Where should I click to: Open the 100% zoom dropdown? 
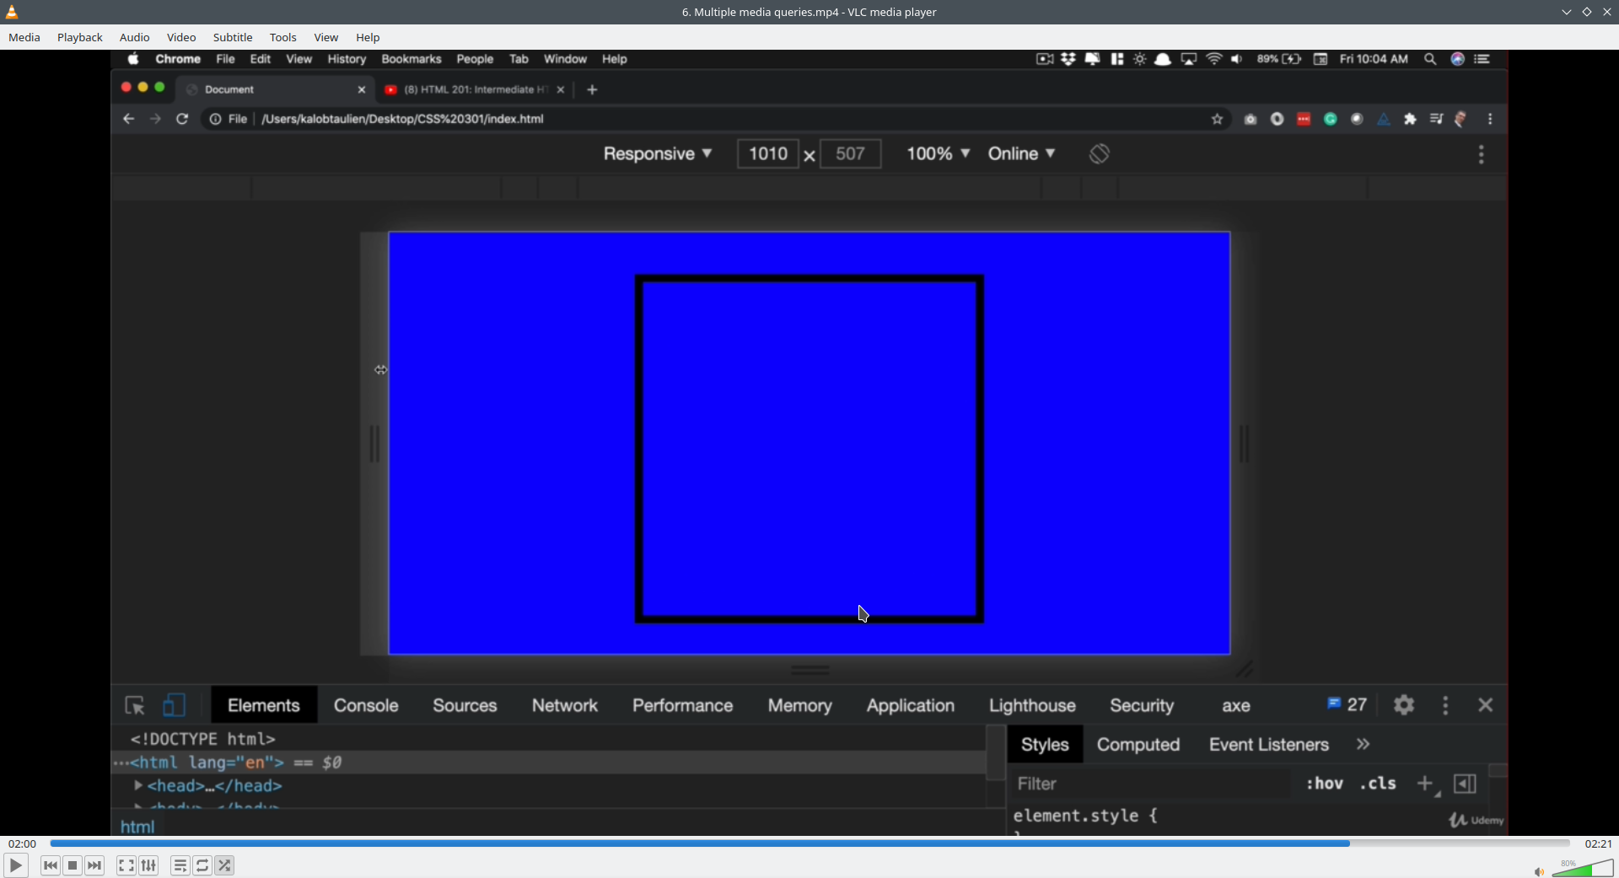[938, 154]
